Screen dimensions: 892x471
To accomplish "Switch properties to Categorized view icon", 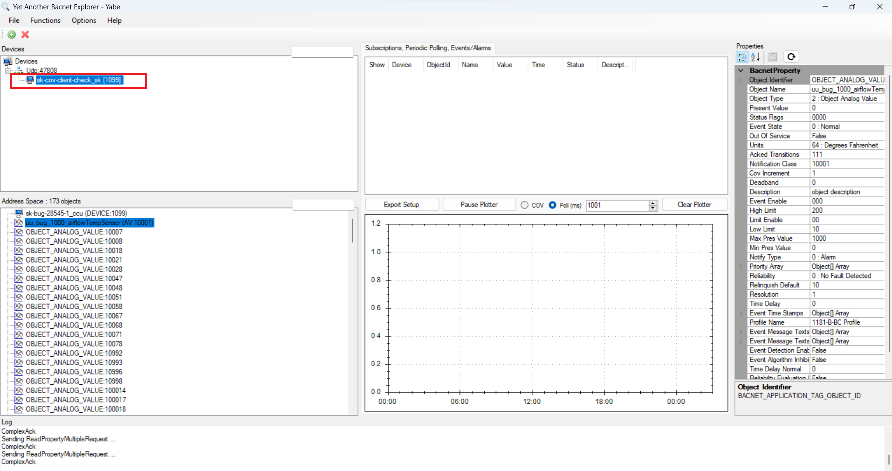I will 742,57.
